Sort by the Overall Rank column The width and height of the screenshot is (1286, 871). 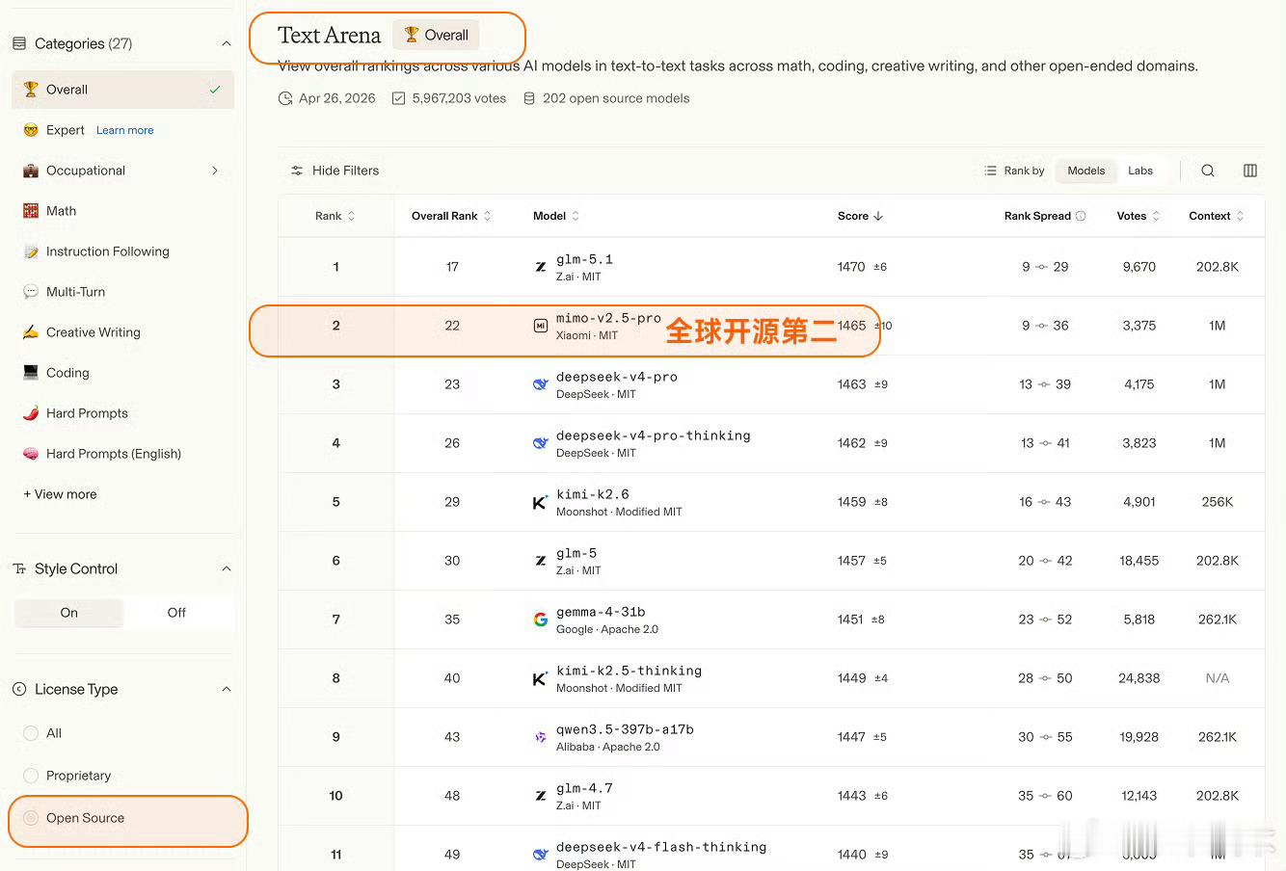pos(451,216)
